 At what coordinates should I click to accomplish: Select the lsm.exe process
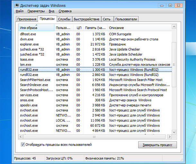click(x=95, y=65)
